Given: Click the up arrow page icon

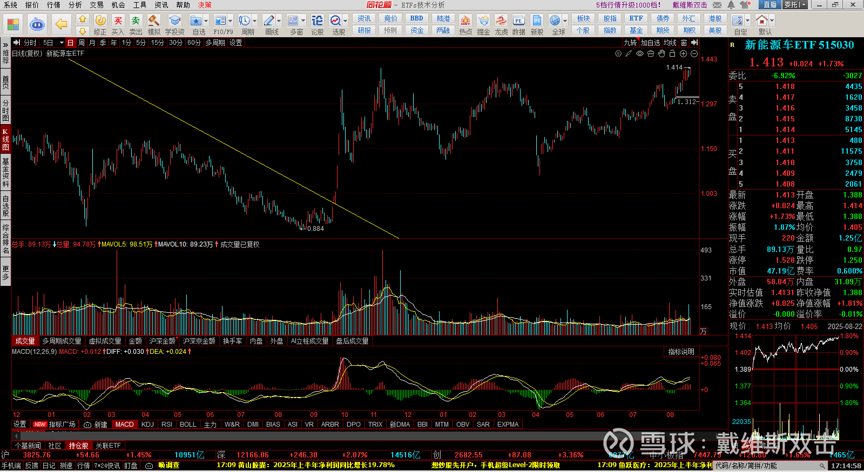Looking at the screenshot, I should (82, 19).
